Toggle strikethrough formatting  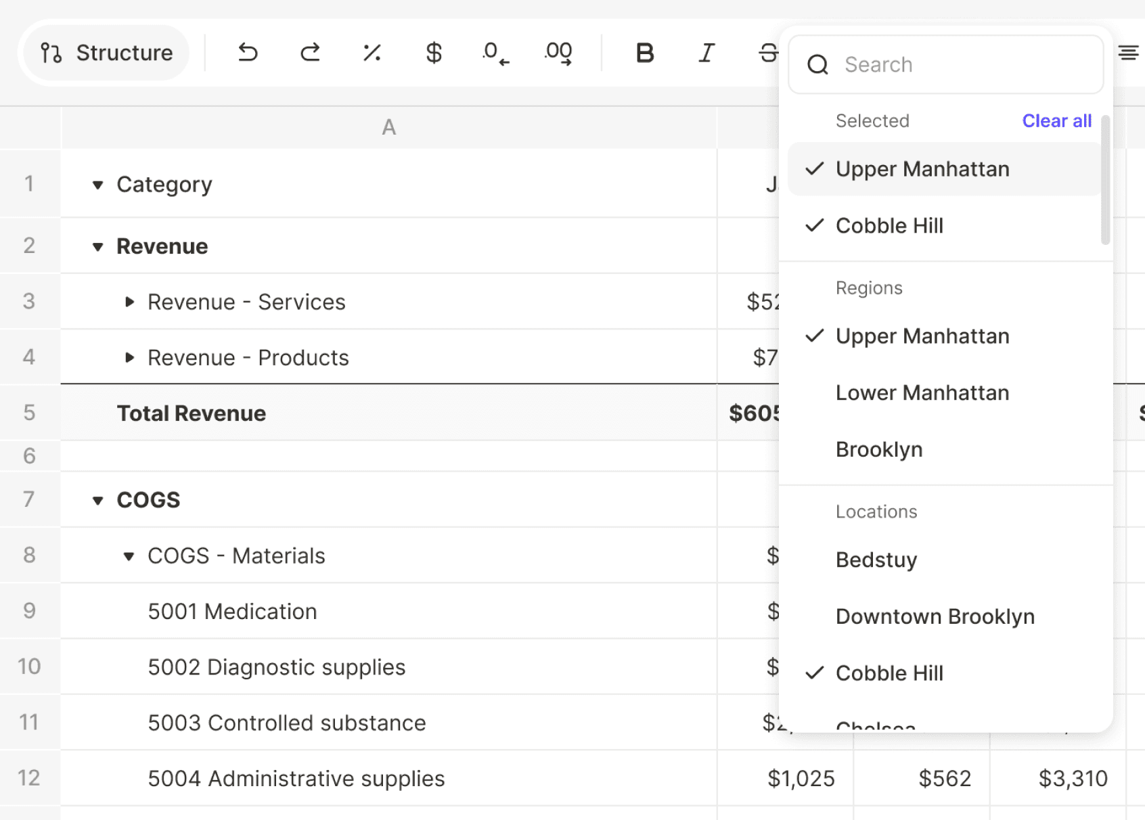(768, 53)
